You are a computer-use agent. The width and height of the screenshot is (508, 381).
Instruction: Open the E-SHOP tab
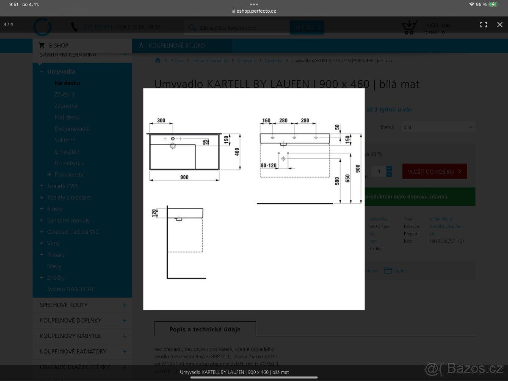click(x=82, y=45)
